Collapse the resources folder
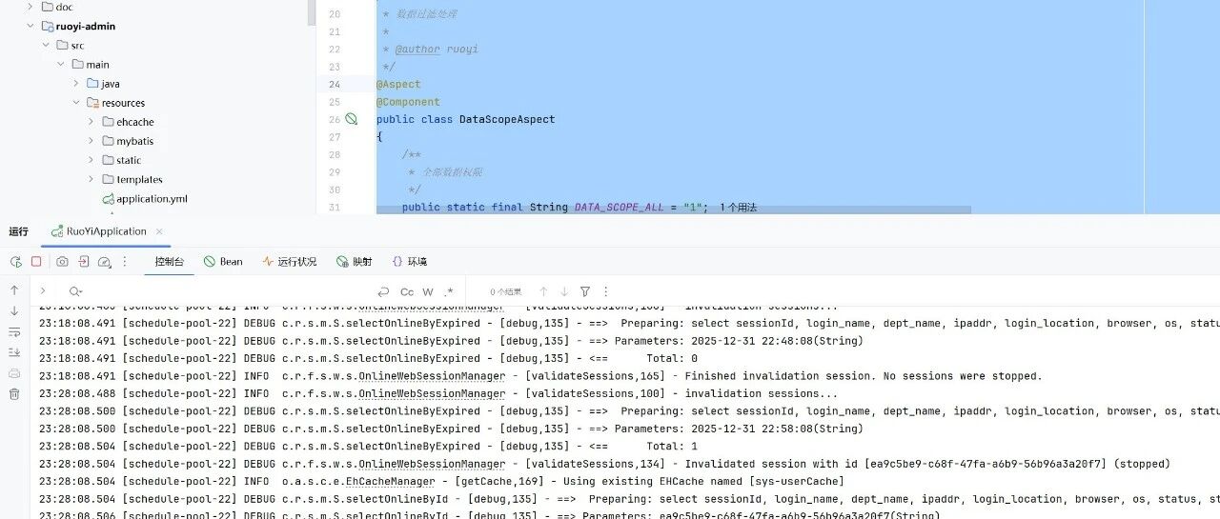The image size is (1220, 519). coord(76,102)
